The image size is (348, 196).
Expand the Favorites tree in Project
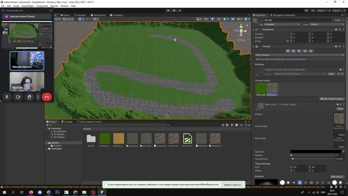pyautogui.click(x=47, y=128)
